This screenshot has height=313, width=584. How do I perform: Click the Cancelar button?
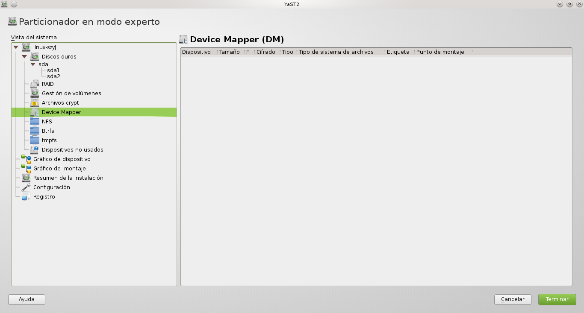[513, 299]
